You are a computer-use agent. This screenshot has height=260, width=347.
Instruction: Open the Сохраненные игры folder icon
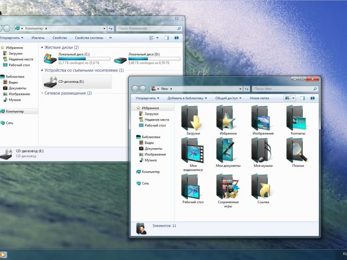[227, 187]
